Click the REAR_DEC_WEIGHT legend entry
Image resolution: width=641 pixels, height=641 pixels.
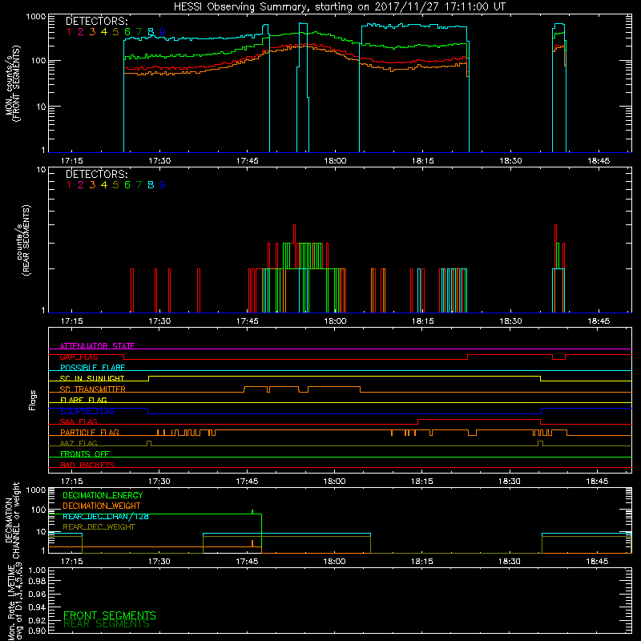(99, 527)
